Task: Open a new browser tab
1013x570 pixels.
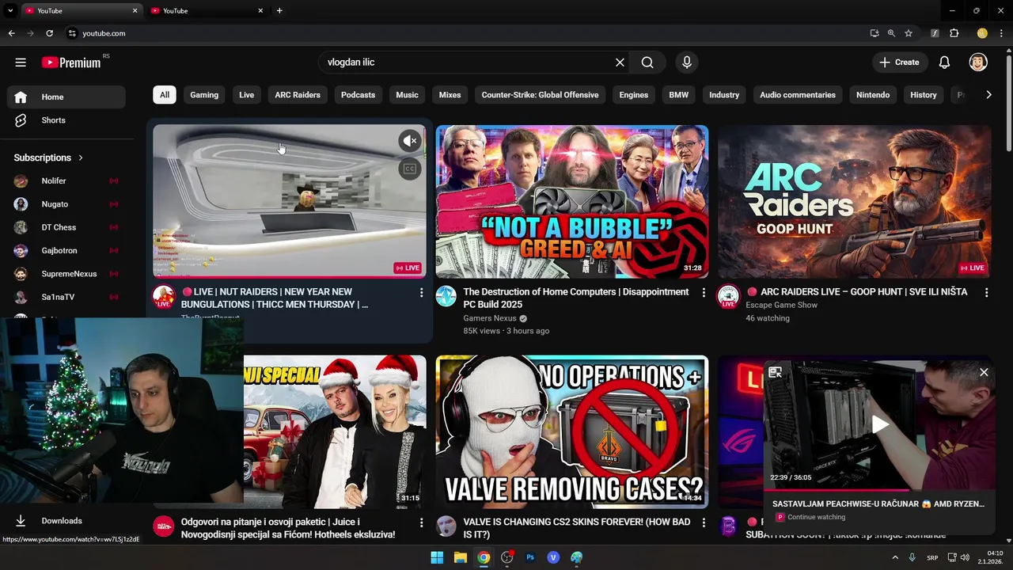Action: (279, 11)
